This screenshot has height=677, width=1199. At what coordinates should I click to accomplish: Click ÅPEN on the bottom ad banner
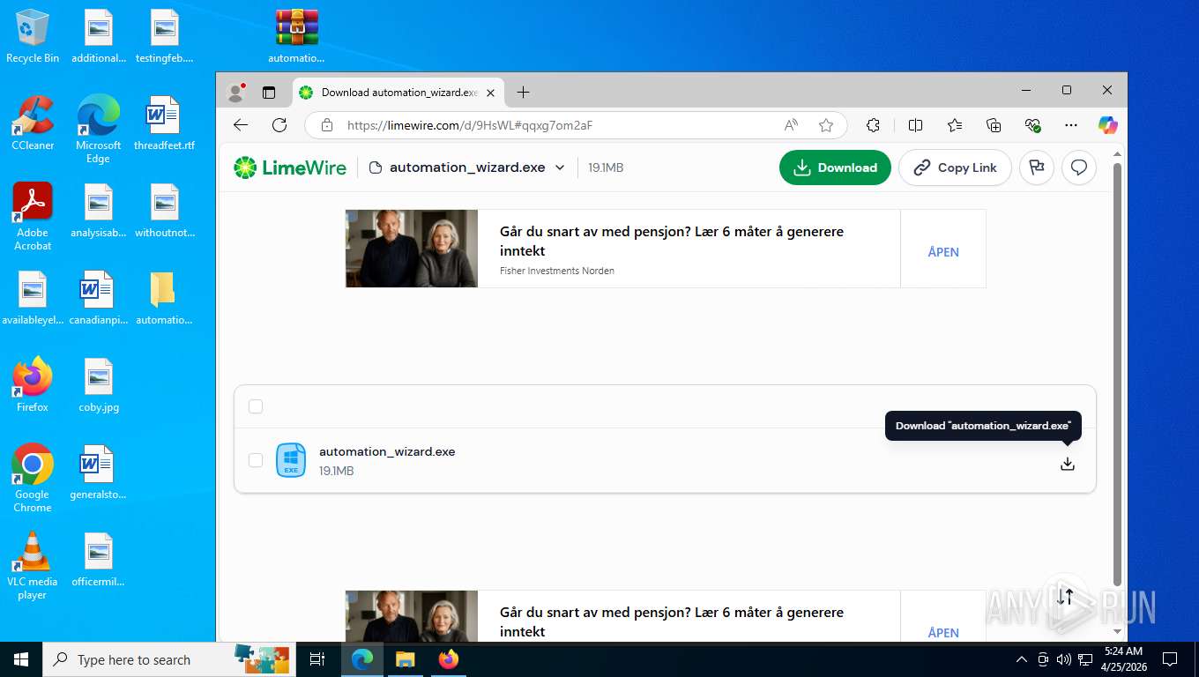point(943,632)
